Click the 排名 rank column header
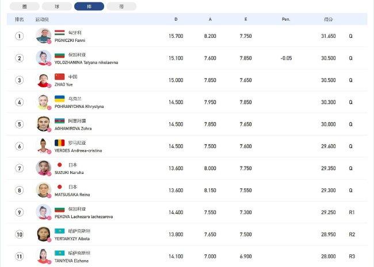The width and height of the screenshot is (374, 267). click(x=20, y=20)
